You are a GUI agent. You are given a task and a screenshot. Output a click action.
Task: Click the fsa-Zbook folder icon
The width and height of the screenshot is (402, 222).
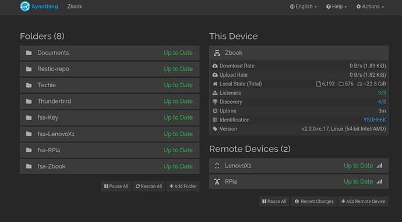[x=29, y=166]
